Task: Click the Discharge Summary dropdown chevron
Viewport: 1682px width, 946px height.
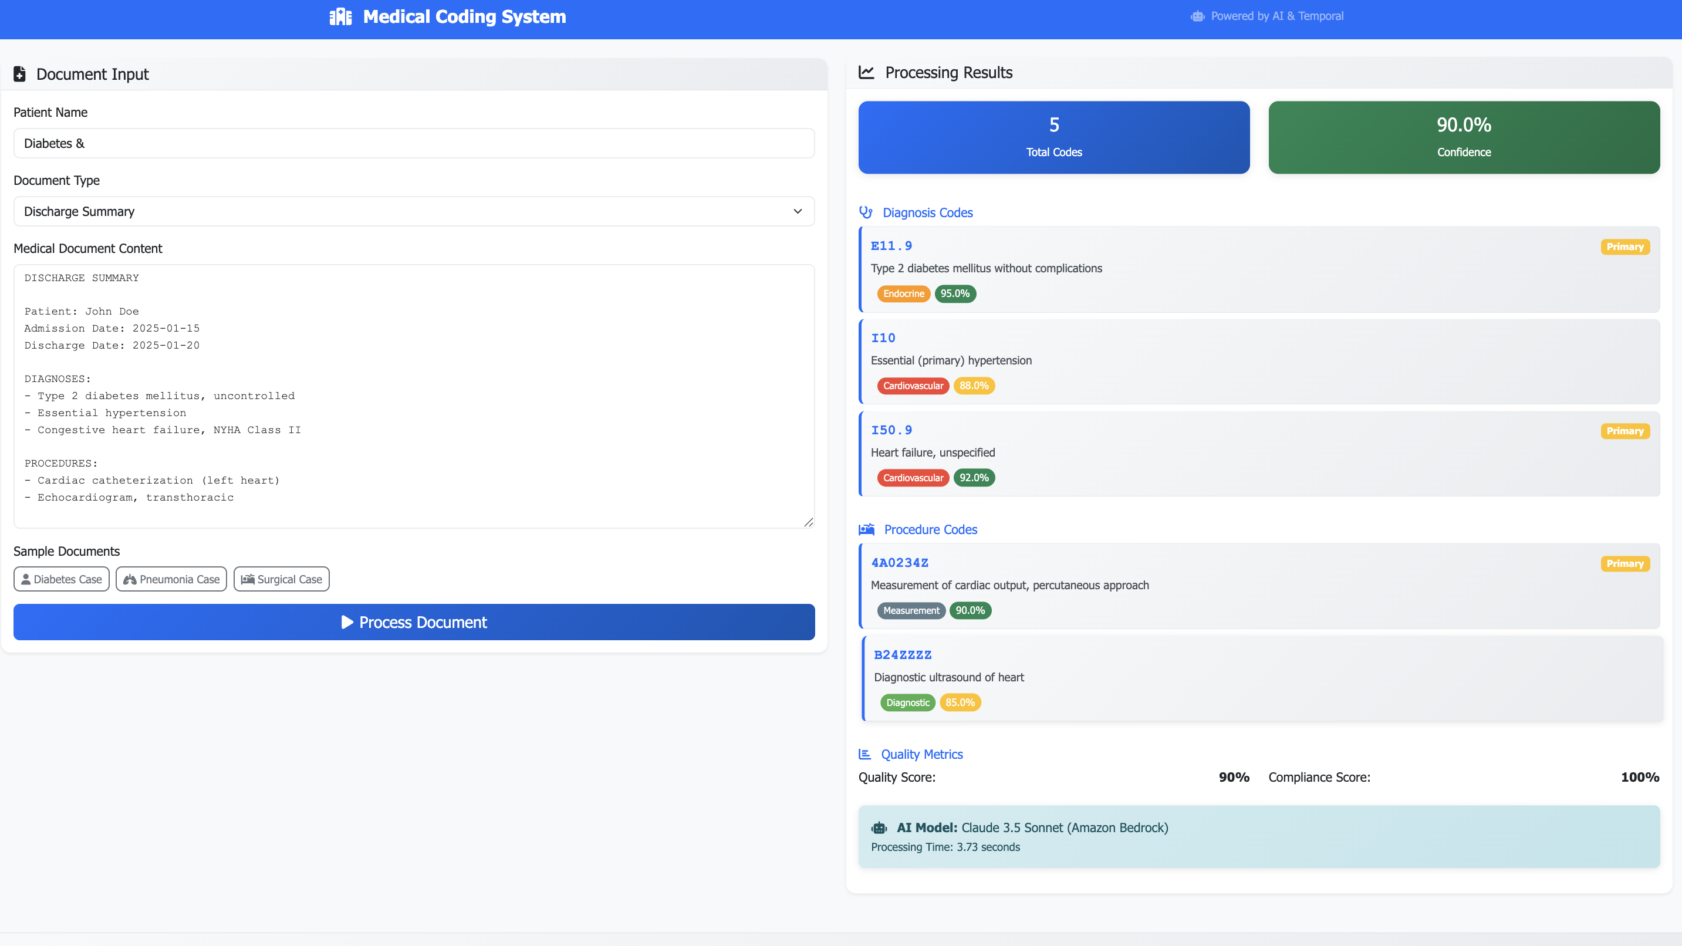Action: pyautogui.click(x=797, y=211)
